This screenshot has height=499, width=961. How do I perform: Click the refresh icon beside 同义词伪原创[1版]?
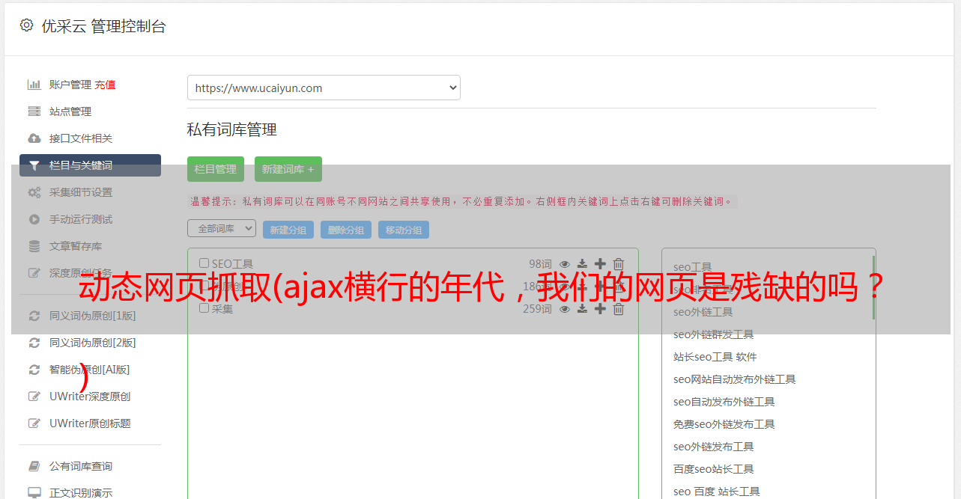(34, 316)
